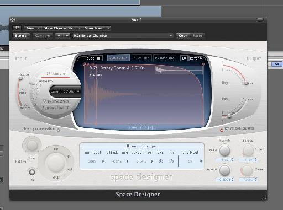Select HP filter mode
This screenshot has height=210, width=283.
56,149
